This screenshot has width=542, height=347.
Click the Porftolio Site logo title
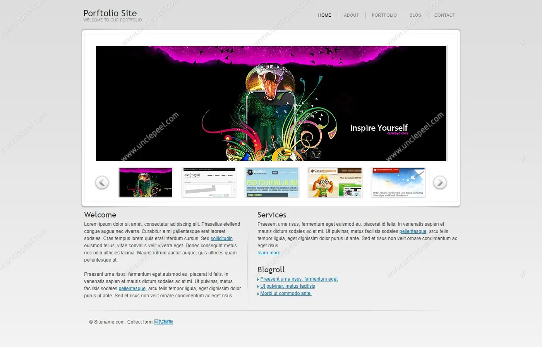110,13
